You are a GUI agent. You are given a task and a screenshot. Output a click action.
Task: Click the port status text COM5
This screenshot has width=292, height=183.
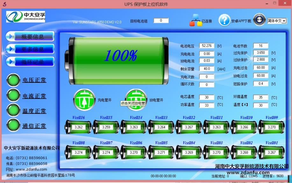[253, 176]
